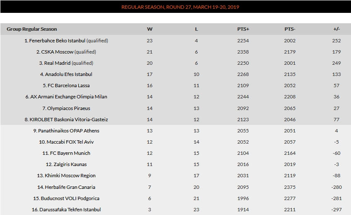Select Herbalife Gran Canaria team name
The image size is (351, 215).
coord(70,187)
